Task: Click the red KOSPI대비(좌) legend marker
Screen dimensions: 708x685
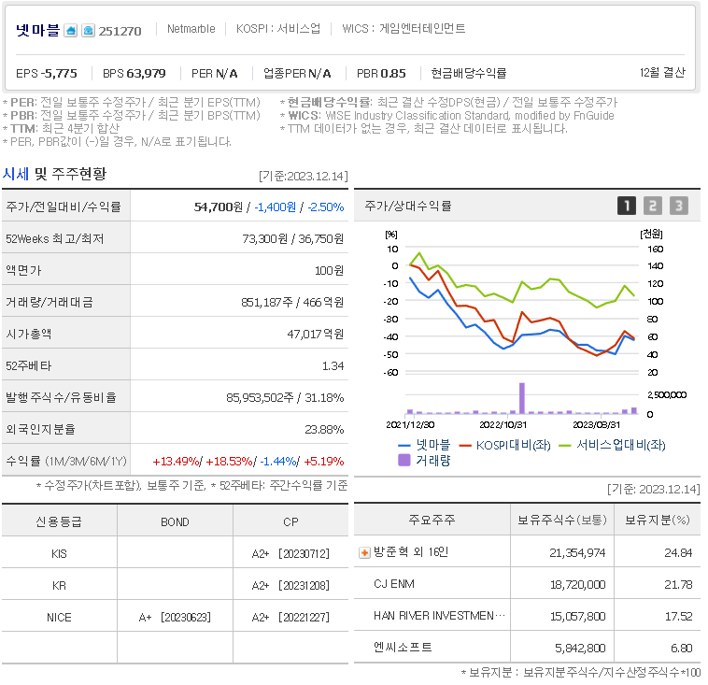Action: pyautogui.click(x=465, y=446)
